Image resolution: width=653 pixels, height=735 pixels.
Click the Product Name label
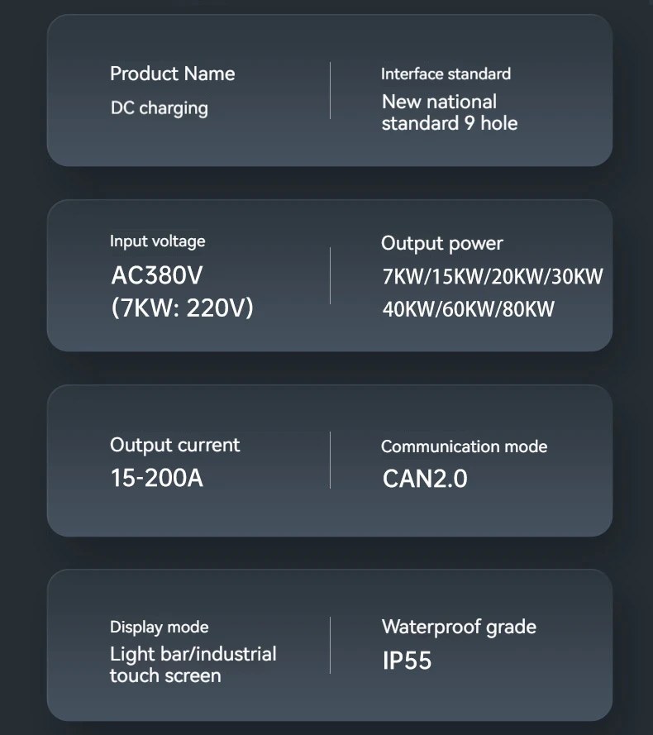(172, 74)
